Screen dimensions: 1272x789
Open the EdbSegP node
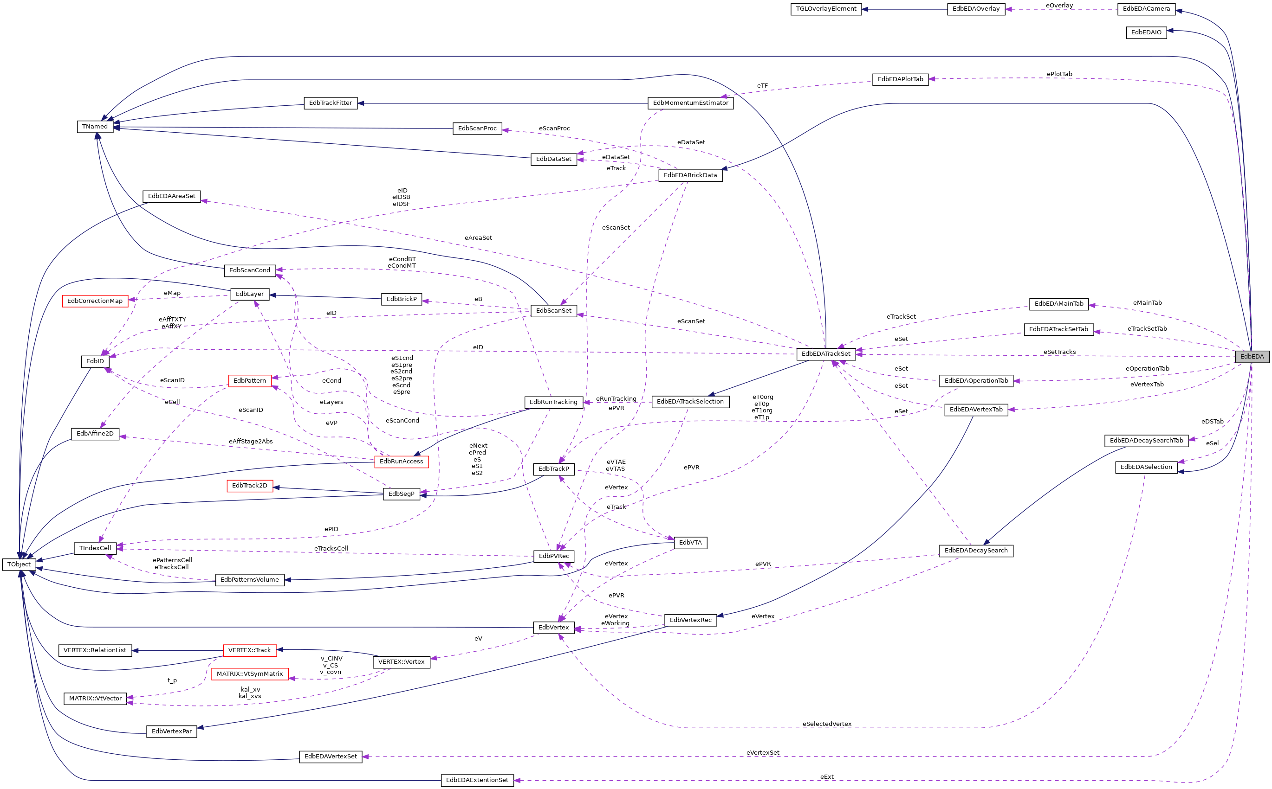click(402, 494)
